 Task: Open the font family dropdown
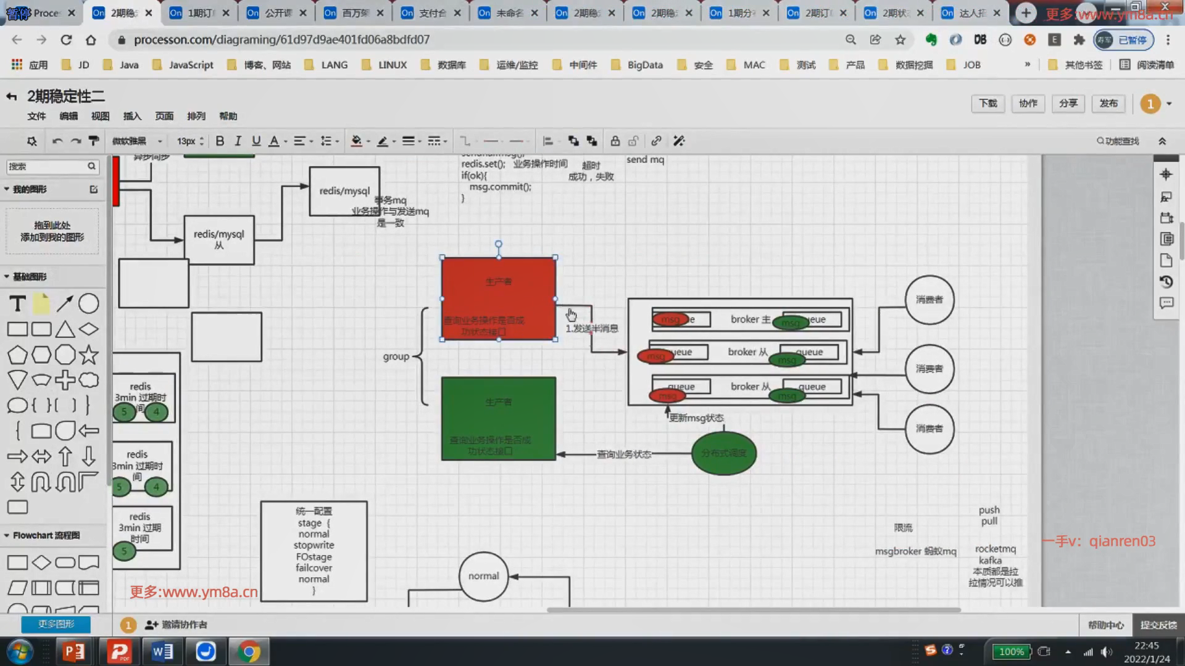tap(137, 141)
